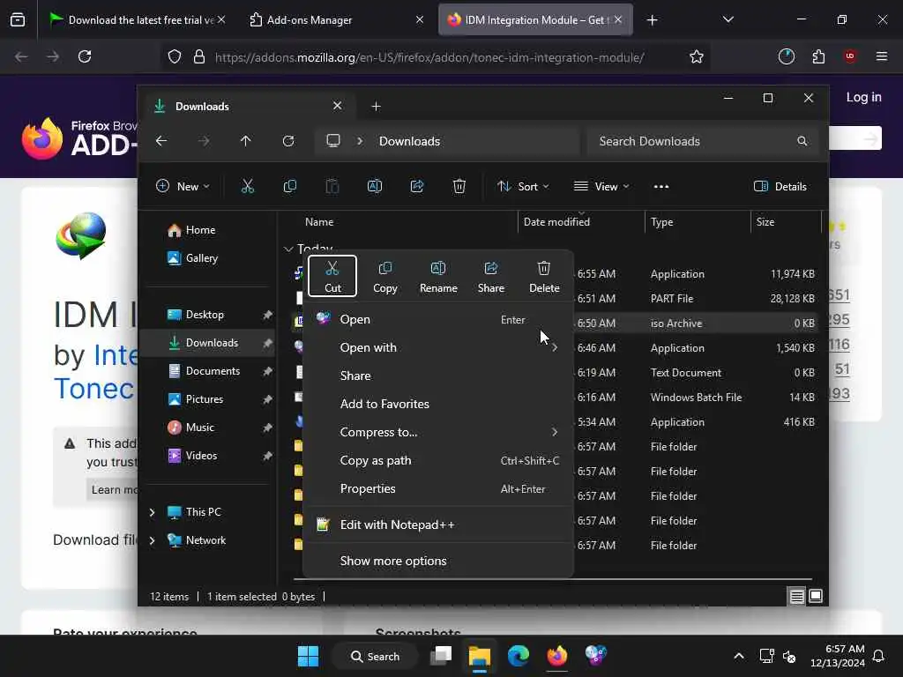Screen dimensions: 903x677
Task: Switch to details list view icon
Action: [796, 597]
